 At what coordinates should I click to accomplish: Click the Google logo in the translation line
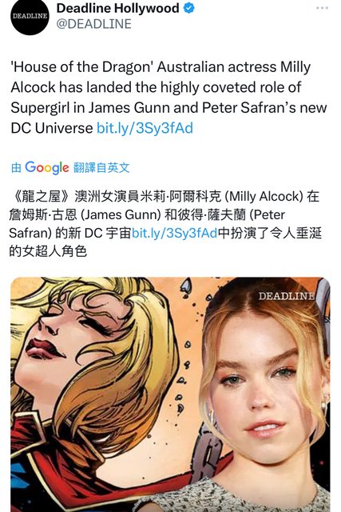point(47,167)
